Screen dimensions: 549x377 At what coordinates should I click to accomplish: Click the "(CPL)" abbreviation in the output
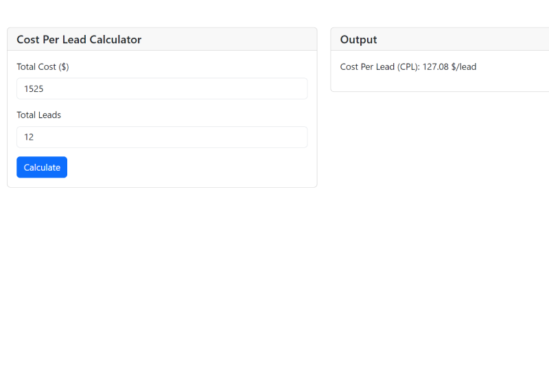(x=408, y=67)
